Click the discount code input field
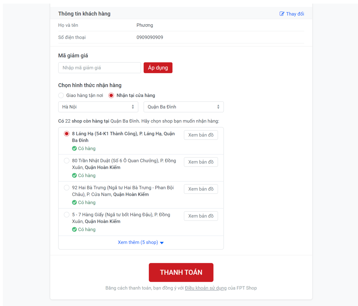This screenshot has width=358, height=306. click(100, 68)
